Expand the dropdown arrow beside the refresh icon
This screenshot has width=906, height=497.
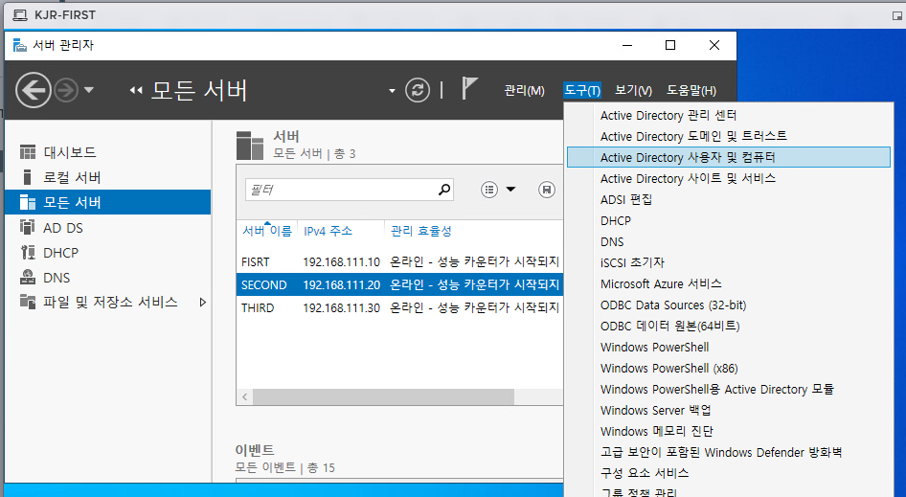[392, 91]
